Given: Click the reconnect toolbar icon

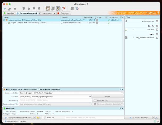Looking at the screenshot, I should tap(72, 9).
